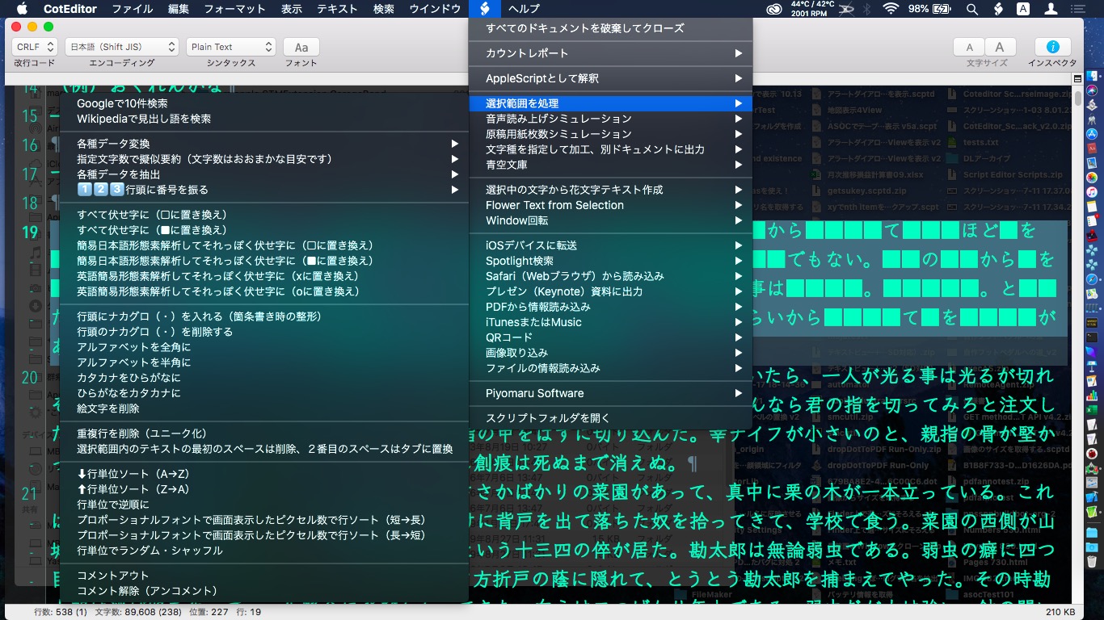1104x620 pixels.
Task: Choose 絵文字を削除
Action: [264, 408]
